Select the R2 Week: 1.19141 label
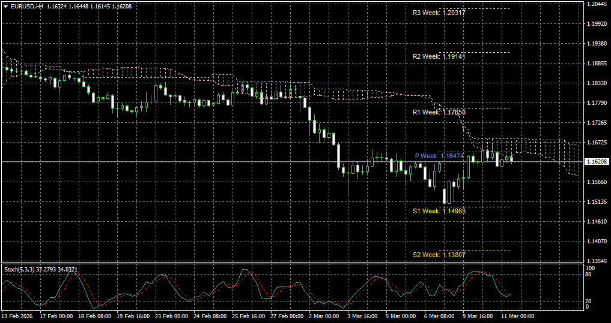Screen dimensions: 611x323 click(439, 56)
